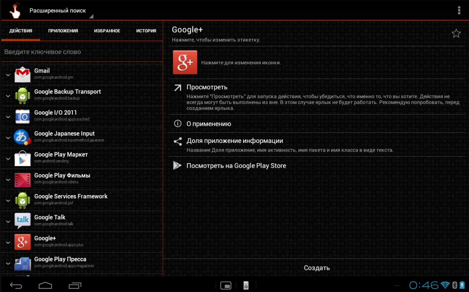Screen dimensions: 469x292
Task: Click the Gmail app icon in list
Action: click(22, 75)
